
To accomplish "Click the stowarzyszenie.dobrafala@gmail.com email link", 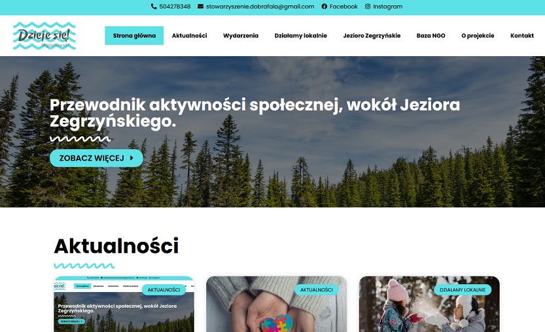I will click(260, 7).
